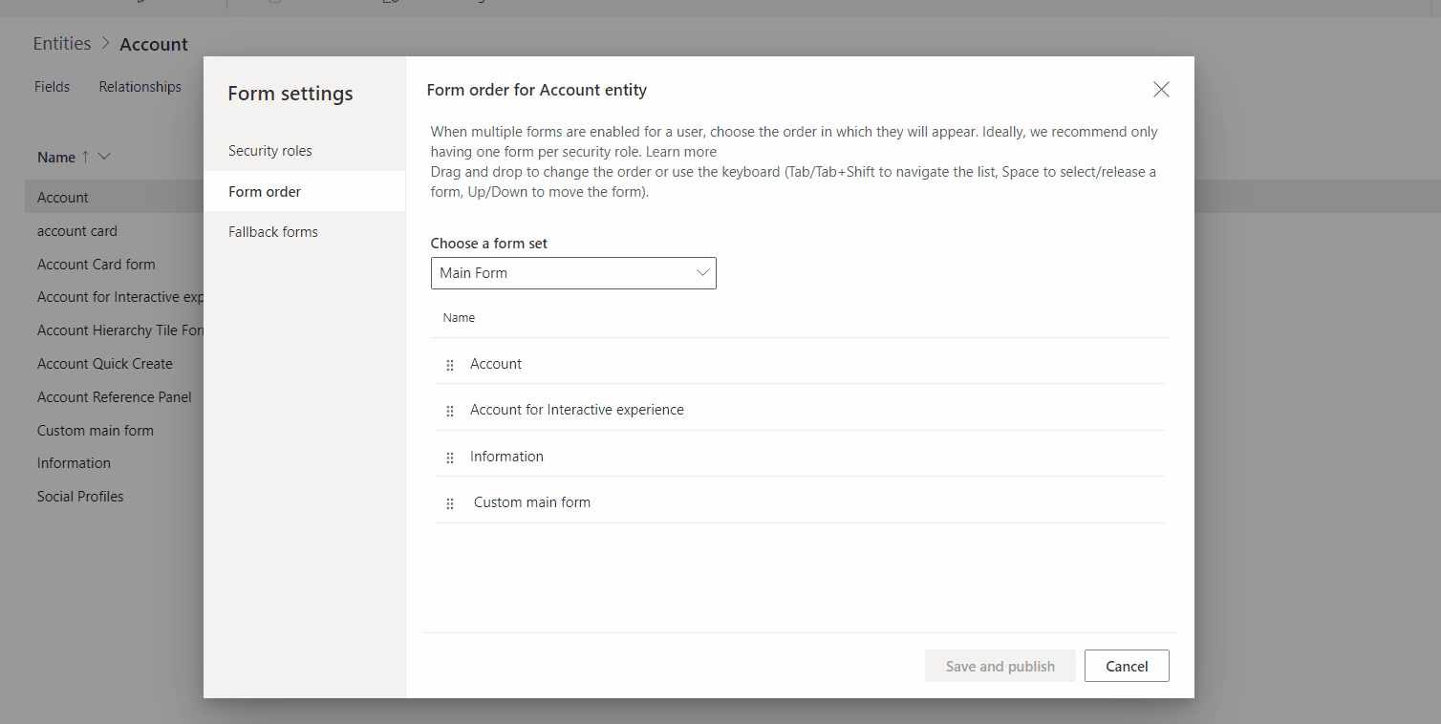Click the drag handle for Custom main form
This screenshot has height=724, width=1441.
pos(450,502)
